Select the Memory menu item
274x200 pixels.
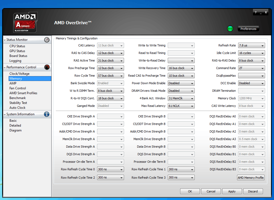pos(30,79)
